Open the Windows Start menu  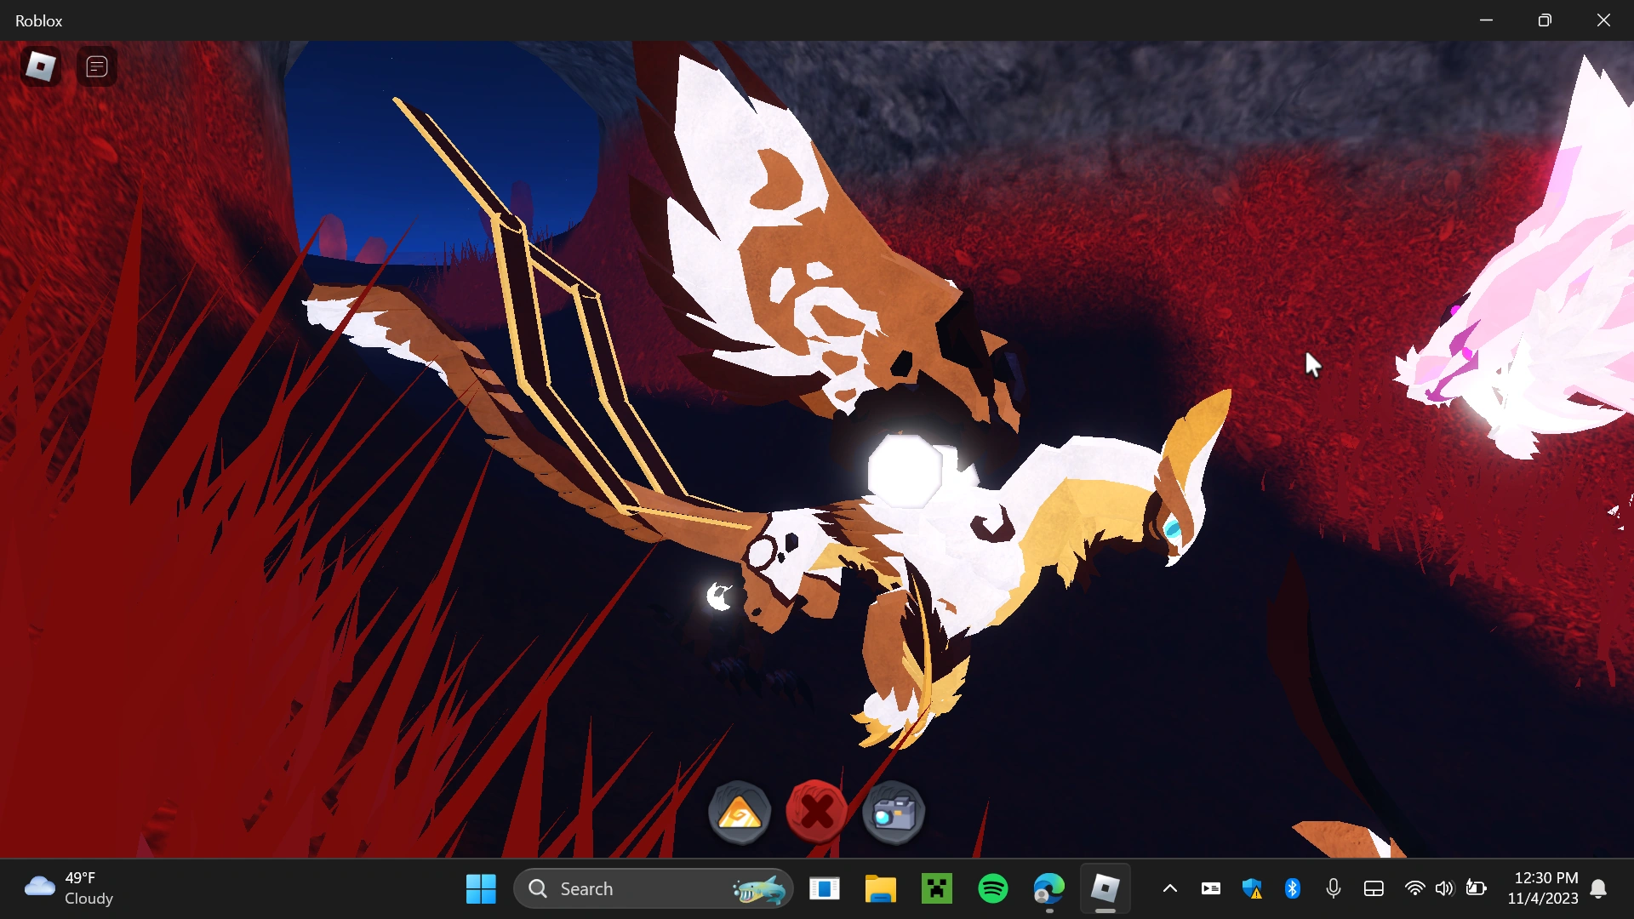pyautogui.click(x=481, y=888)
